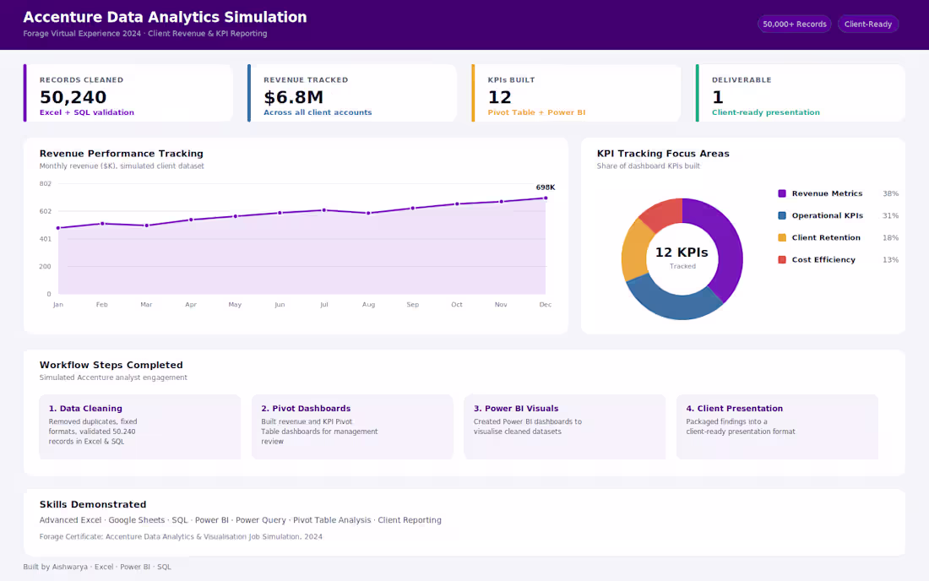
Task: Click the Client-Ready badge
Action: (x=868, y=24)
